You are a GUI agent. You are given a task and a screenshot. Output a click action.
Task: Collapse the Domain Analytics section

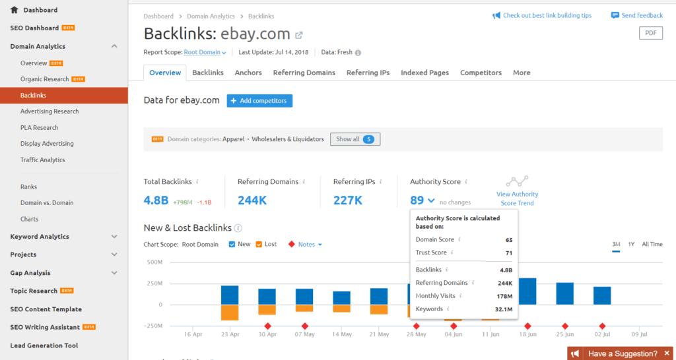[x=114, y=46]
